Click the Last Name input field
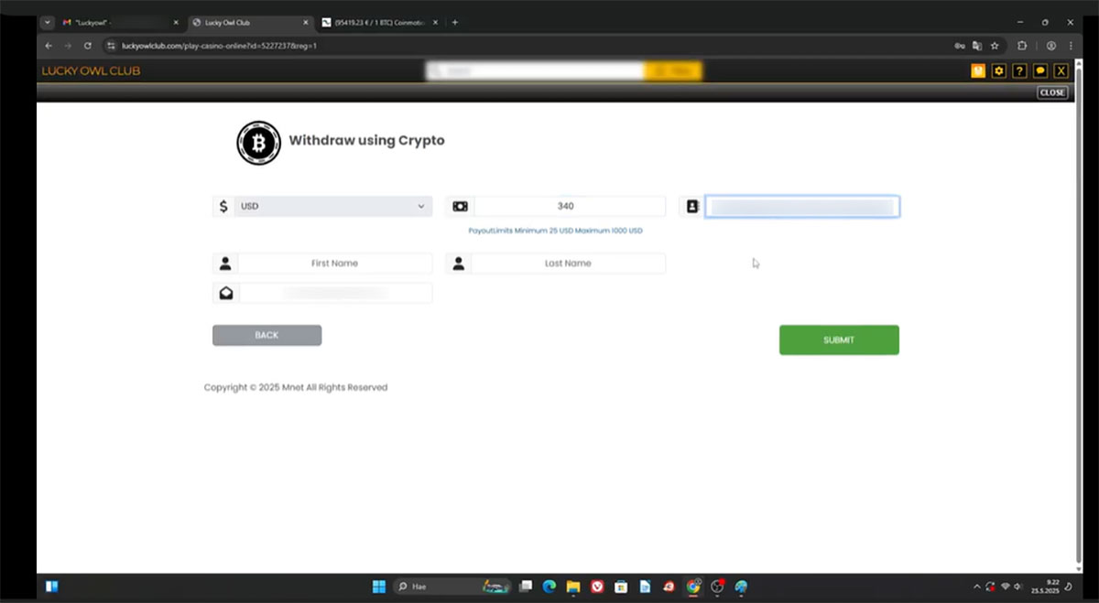 click(x=568, y=264)
